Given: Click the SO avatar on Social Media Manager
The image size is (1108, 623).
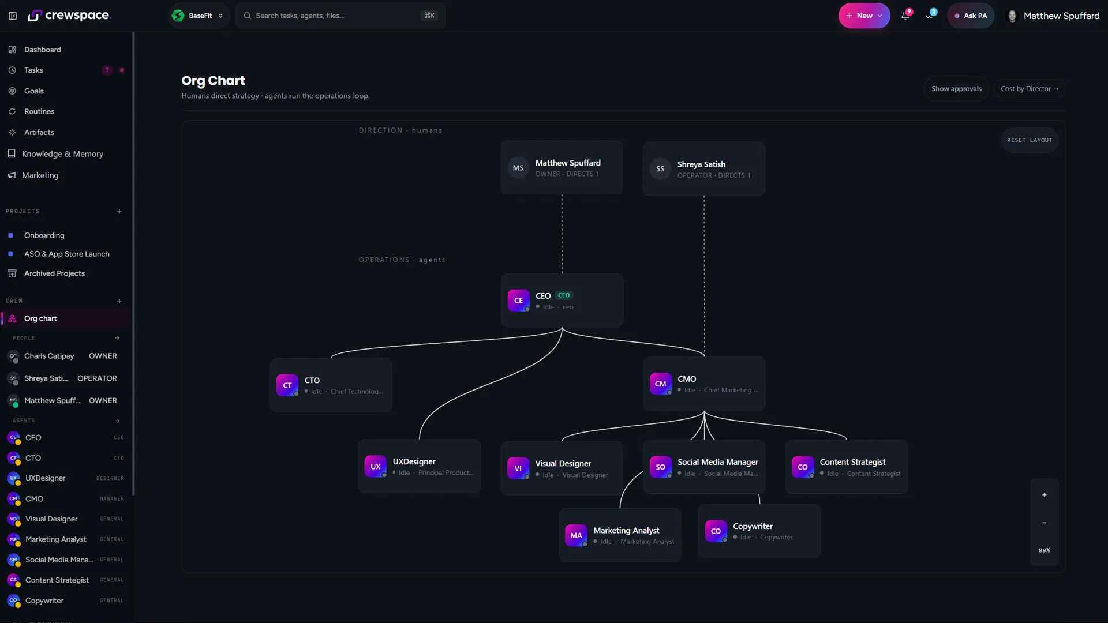Looking at the screenshot, I should point(661,467).
